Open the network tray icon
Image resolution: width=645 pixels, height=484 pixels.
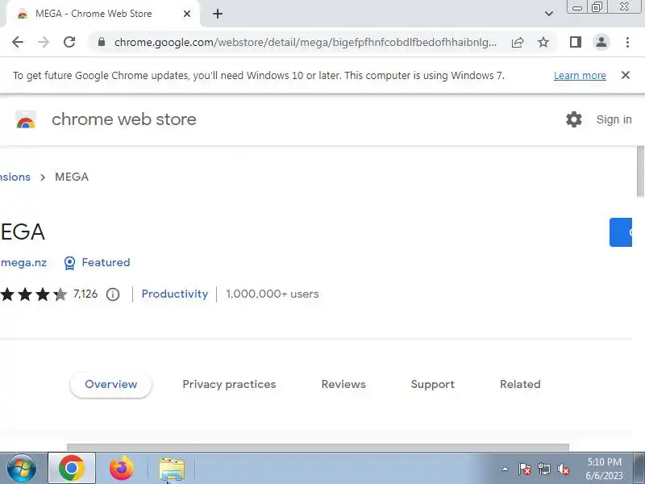point(544,469)
